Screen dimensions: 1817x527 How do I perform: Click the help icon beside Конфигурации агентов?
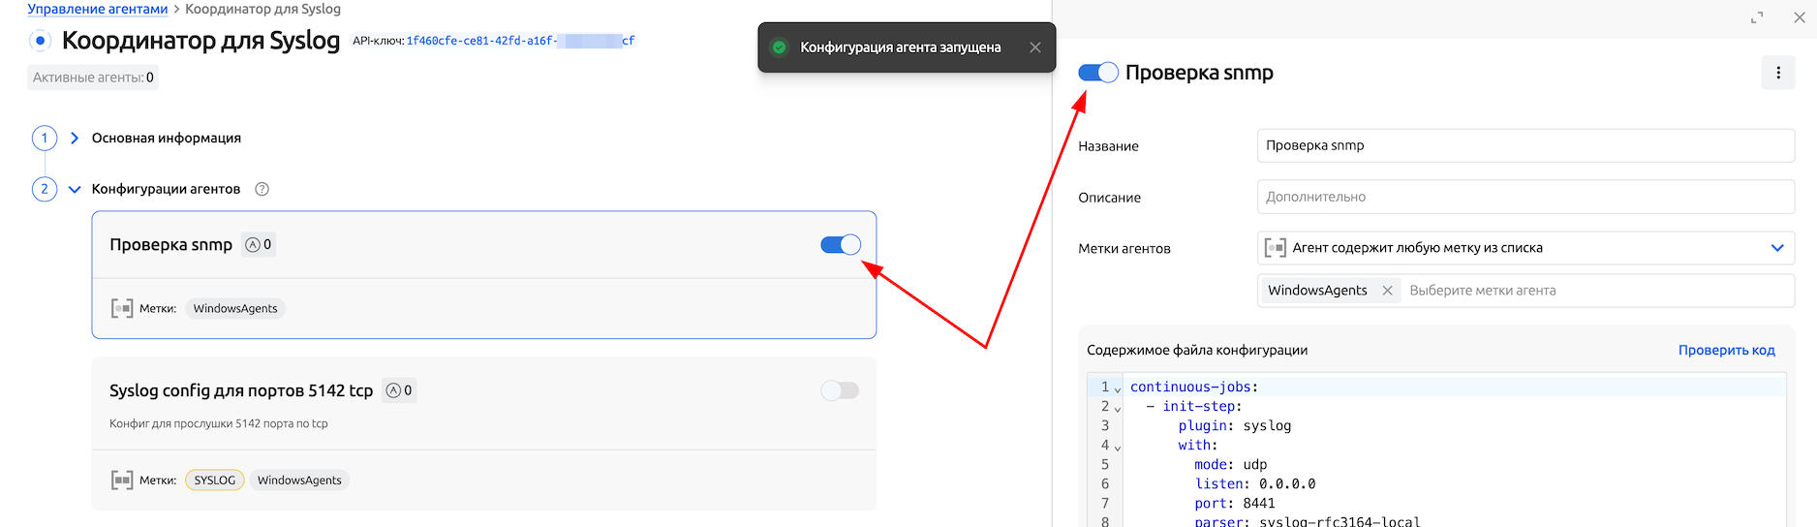pos(262,189)
